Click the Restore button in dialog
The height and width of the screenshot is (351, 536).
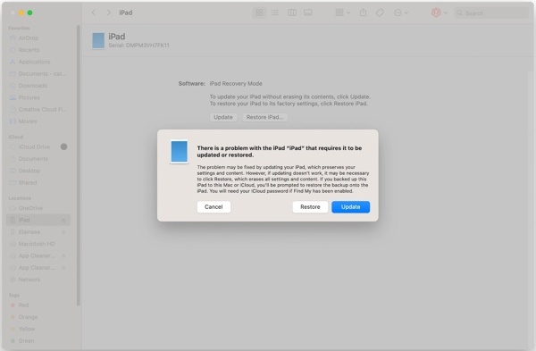coord(310,207)
